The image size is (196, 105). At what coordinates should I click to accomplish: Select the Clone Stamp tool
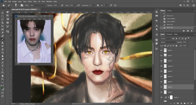(x=2, y=43)
